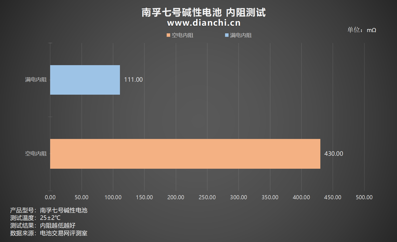Click the 150.00 axis tick label

pos(144,197)
